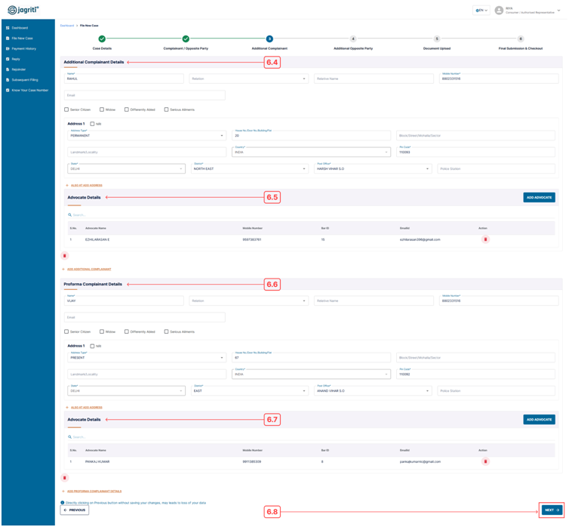Screen dimensions: 569x527
Task: Check Widow checkbox under proforma complainant
Action: (x=102, y=331)
